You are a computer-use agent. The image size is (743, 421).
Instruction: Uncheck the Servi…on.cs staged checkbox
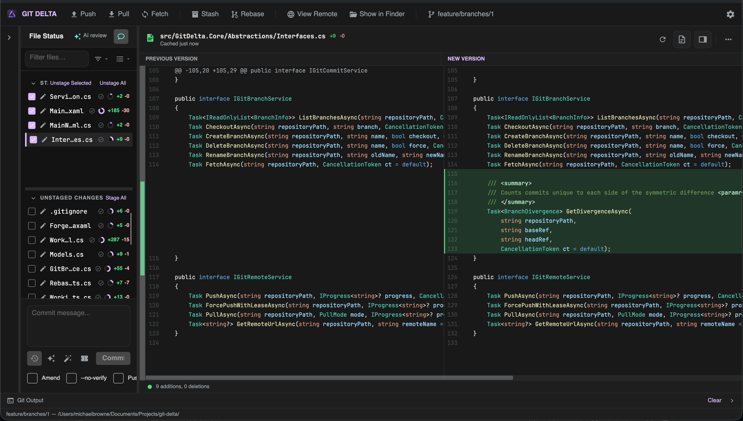[x=32, y=97]
